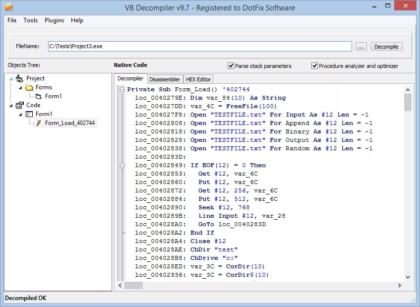
Task: Click the Open For Random line
Action: (x=254, y=148)
